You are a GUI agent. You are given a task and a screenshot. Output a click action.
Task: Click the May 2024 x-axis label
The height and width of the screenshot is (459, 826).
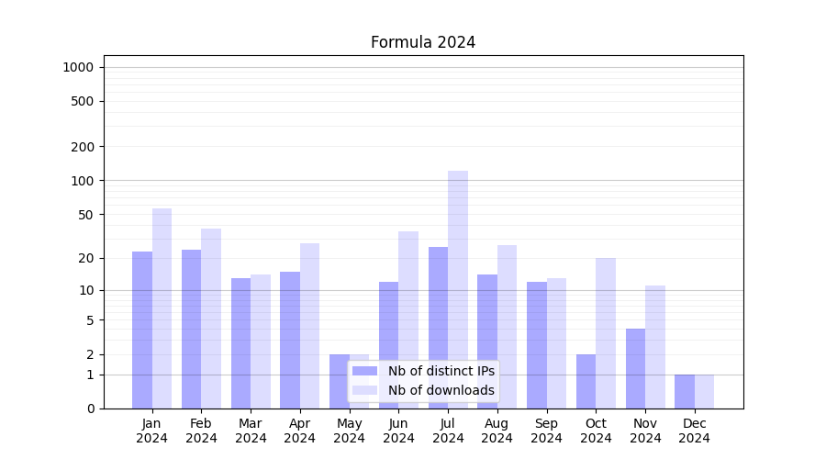click(349, 431)
